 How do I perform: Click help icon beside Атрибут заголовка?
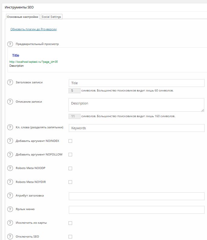click(10, 196)
